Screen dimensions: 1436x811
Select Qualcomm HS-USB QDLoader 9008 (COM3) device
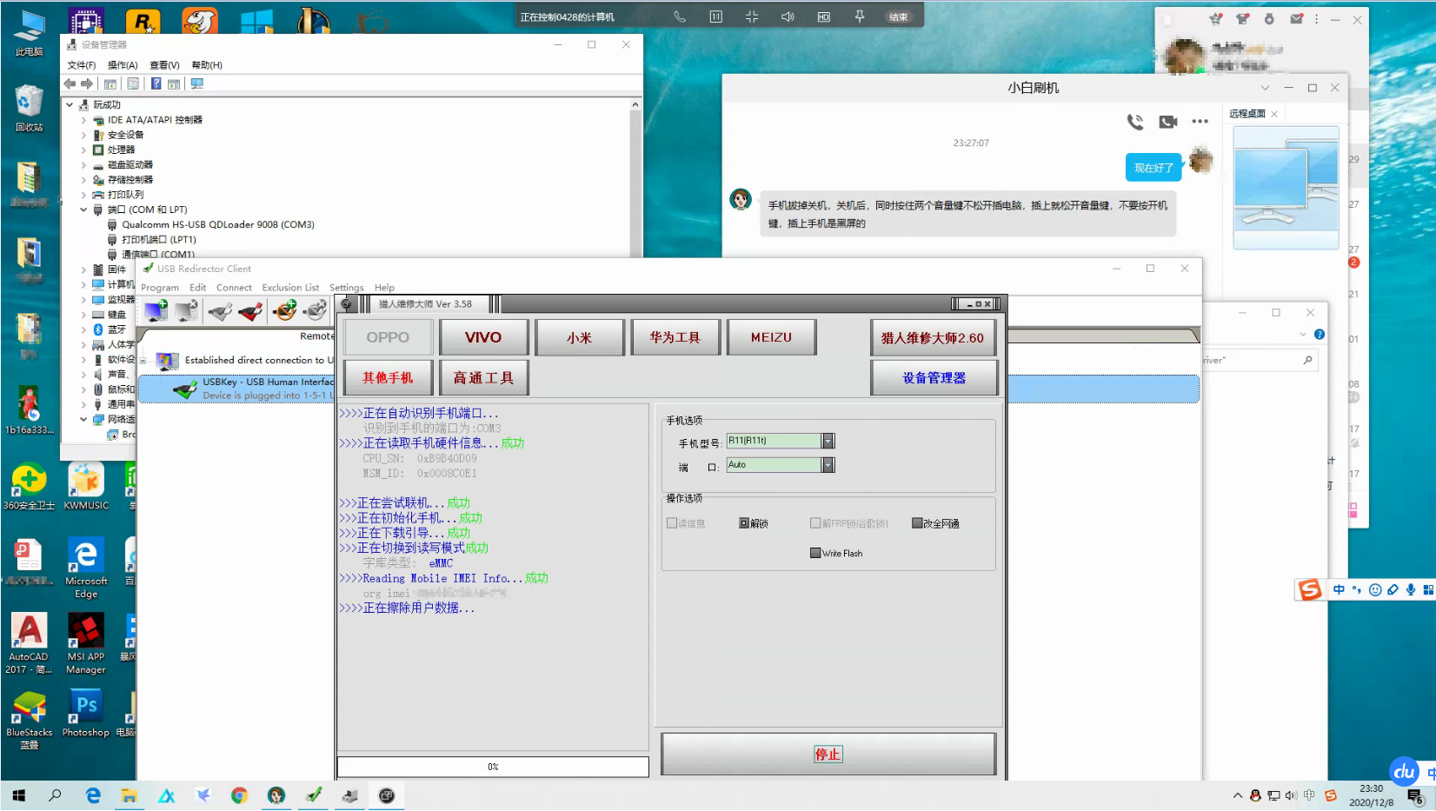point(217,224)
